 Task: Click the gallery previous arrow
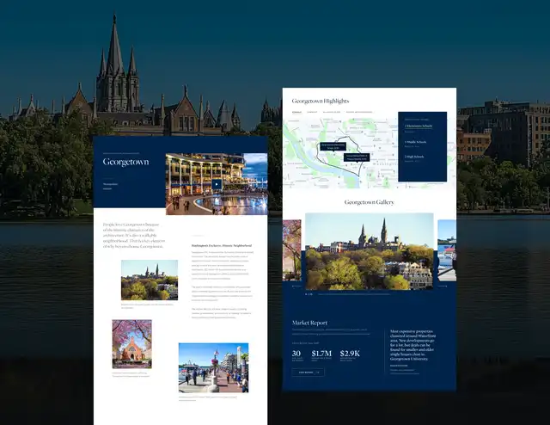point(296,286)
